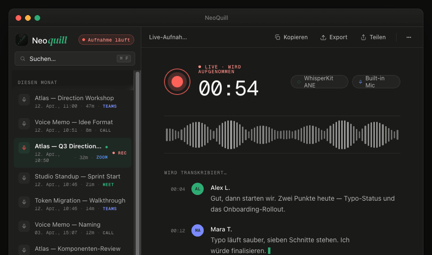
Task: Open Voice Memo — Idee Format recording
Action: [x=72, y=126]
